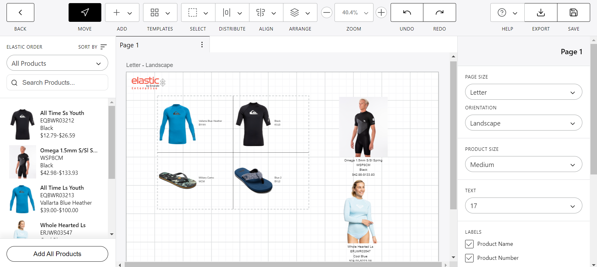The width and height of the screenshot is (597, 267).
Task: Click the Redo arrow icon
Action: (x=439, y=12)
